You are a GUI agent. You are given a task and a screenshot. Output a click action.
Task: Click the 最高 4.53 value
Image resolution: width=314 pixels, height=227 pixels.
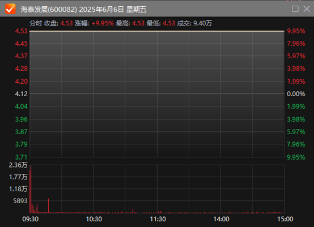138,23
